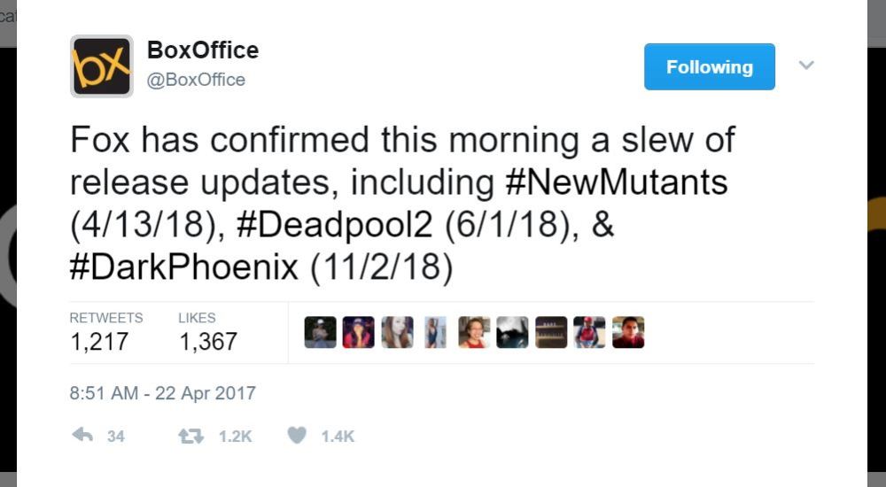Image resolution: width=886 pixels, height=487 pixels.
Task: Like the tweet with heart icon
Action: pyautogui.click(x=298, y=436)
